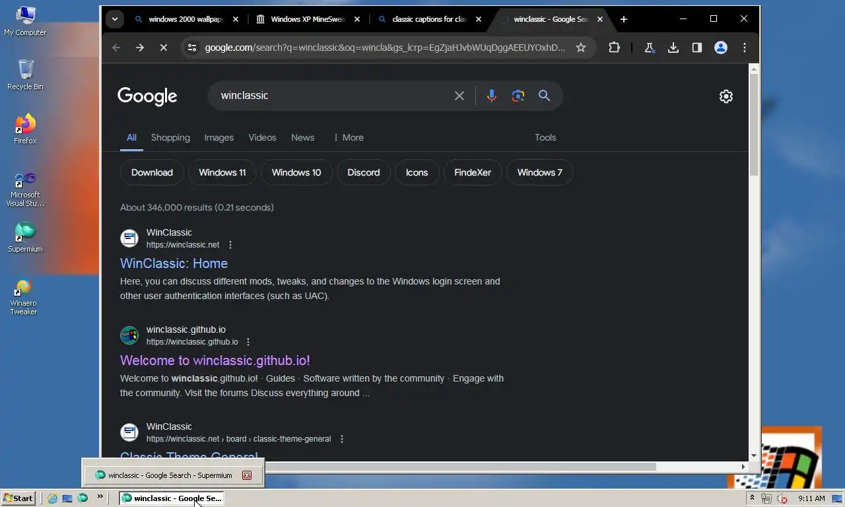The width and height of the screenshot is (845, 507).
Task: Open options for winclassic.github.io result
Action: [x=248, y=342]
